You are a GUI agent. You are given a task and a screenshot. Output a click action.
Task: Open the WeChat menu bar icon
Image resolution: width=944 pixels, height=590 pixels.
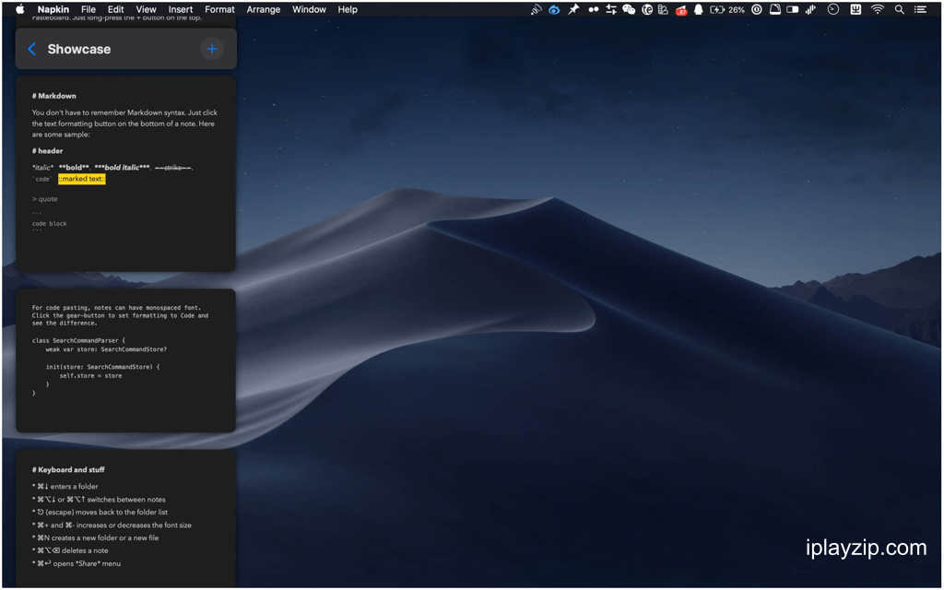(629, 9)
